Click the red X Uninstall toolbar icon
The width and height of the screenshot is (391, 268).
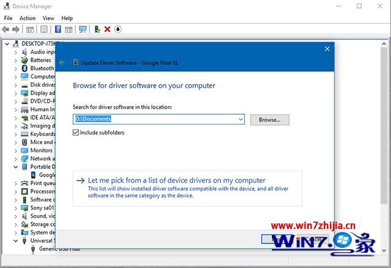click(x=108, y=29)
